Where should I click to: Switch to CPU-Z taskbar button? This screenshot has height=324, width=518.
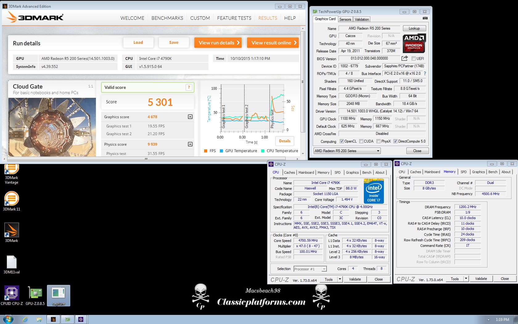pos(81,319)
